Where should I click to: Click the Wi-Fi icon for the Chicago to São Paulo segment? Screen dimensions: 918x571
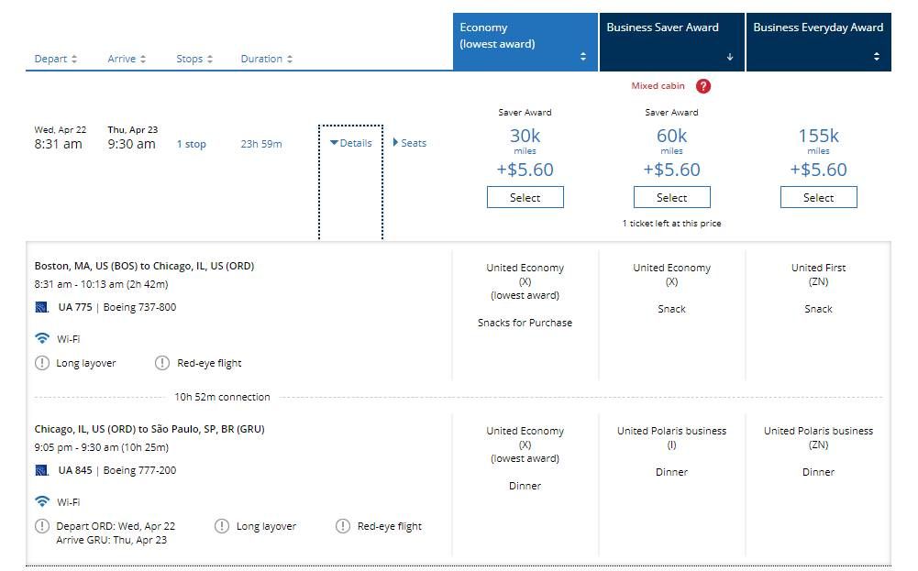tap(42, 501)
